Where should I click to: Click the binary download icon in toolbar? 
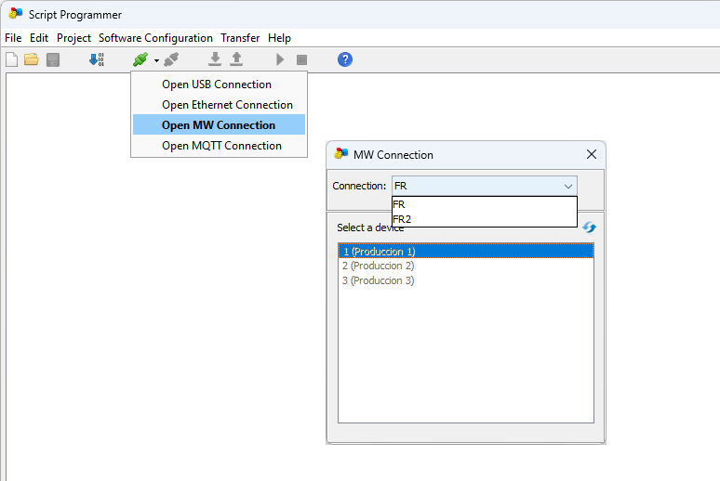[x=96, y=59]
